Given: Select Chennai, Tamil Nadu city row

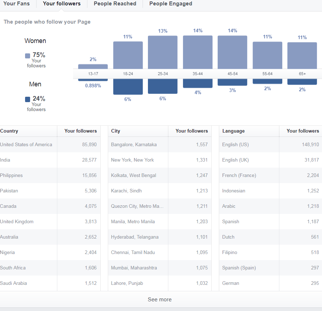Looking at the screenshot, I should 160,253.
